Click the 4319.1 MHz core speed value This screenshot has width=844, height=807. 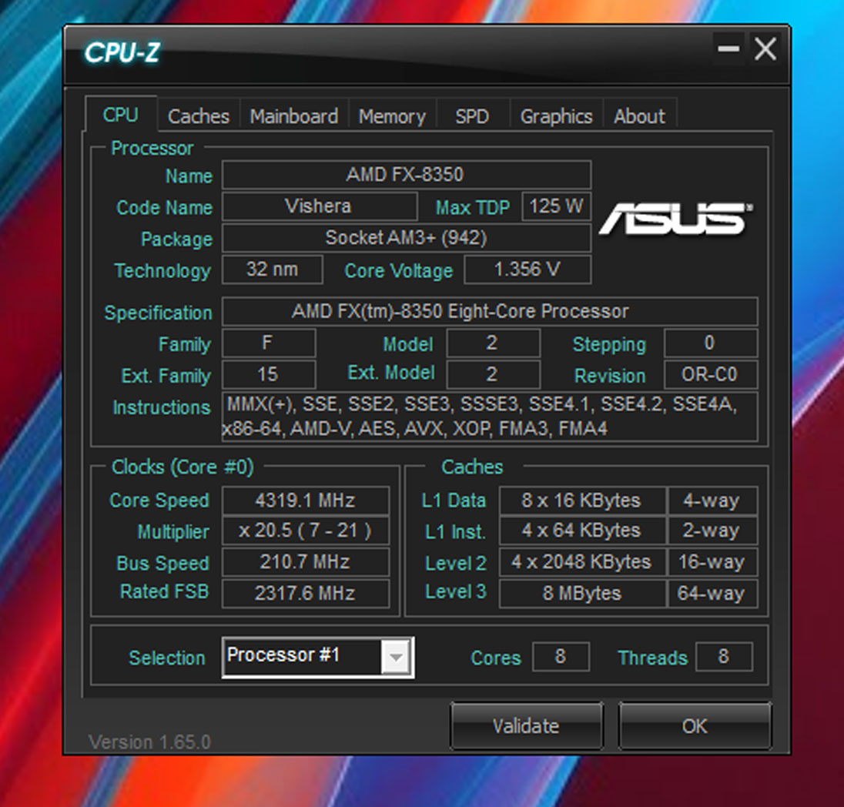(305, 501)
